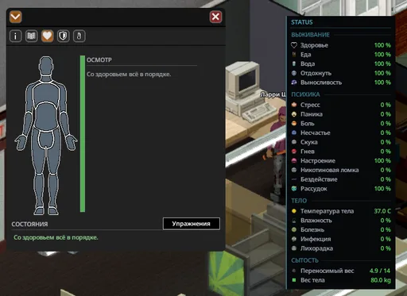Click the ВЫЖИВАНИЕ section header
The height and width of the screenshot is (296, 407).
(310, 35)
